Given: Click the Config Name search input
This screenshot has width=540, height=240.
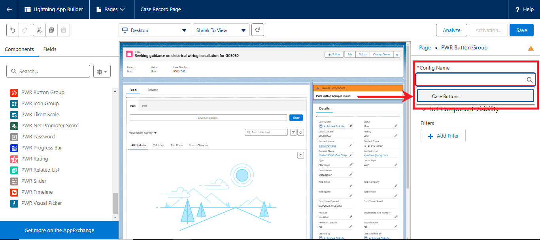Looking at the screenshot, I should [476, 79].
